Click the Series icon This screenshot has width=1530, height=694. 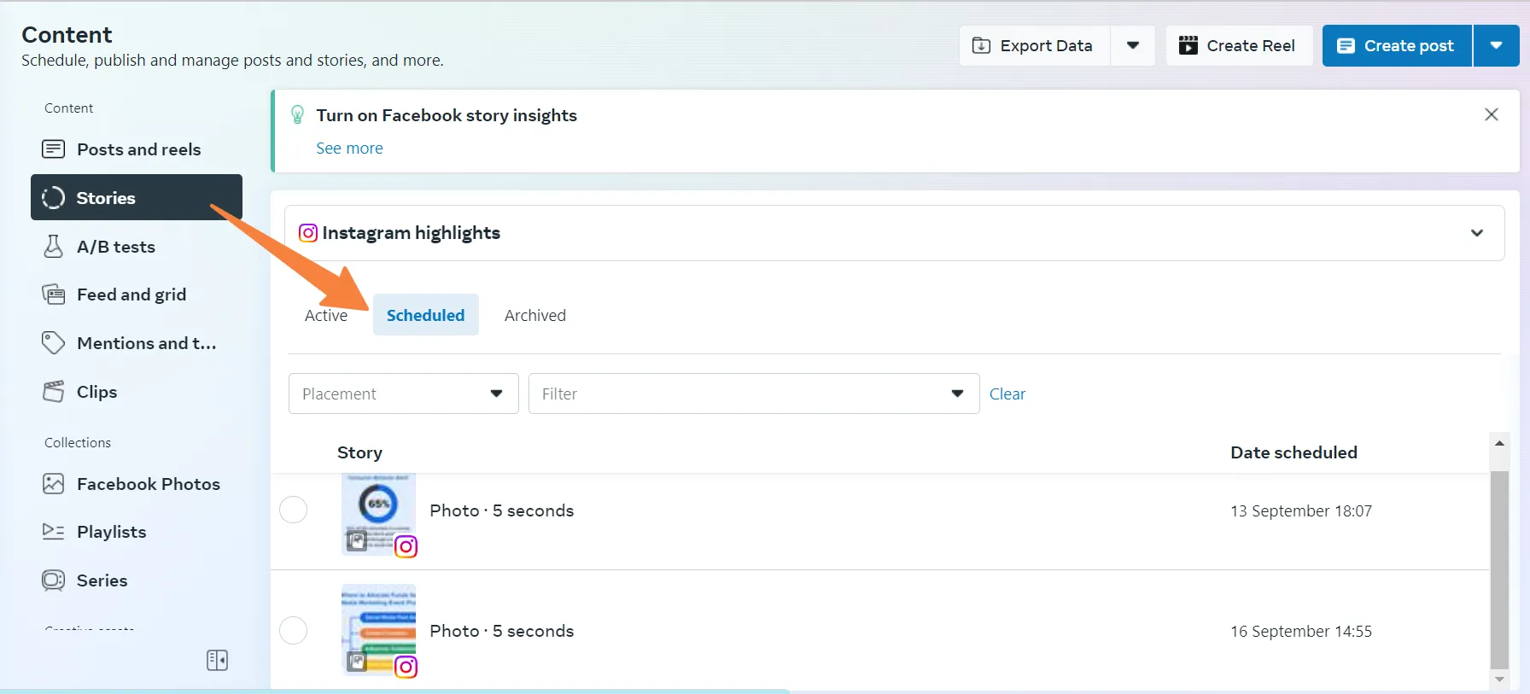[x=53, y=580]
